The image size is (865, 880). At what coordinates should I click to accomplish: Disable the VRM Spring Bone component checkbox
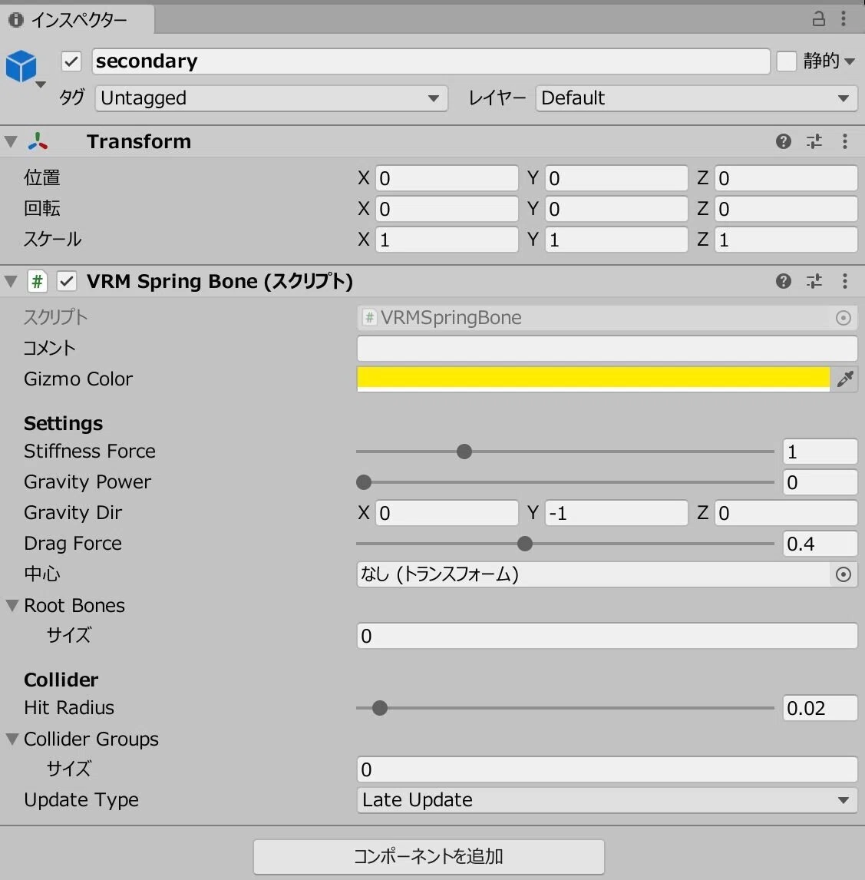pos(67,281)
